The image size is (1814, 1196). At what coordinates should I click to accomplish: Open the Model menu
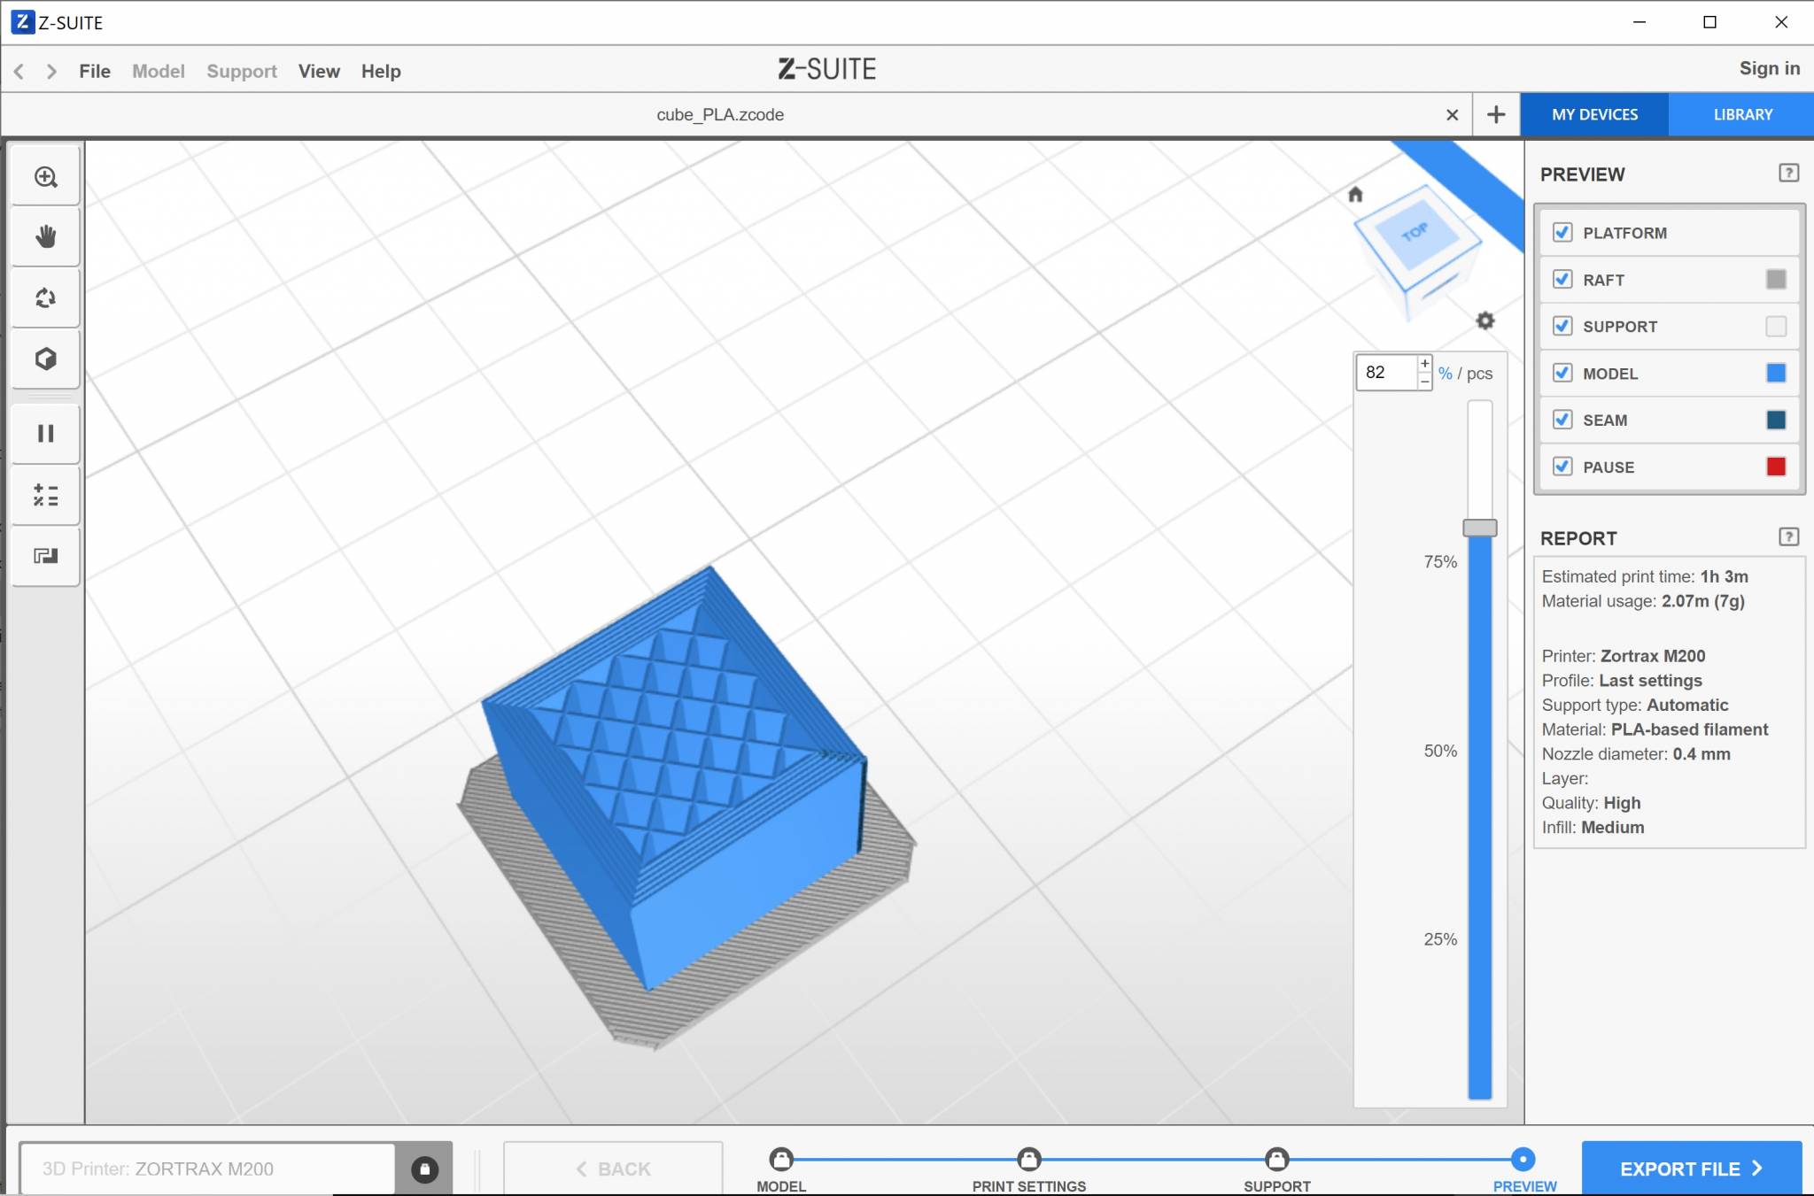point(159,71)
